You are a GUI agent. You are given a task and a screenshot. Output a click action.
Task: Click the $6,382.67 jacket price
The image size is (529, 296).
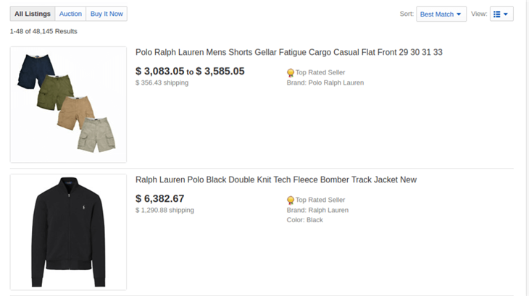pyautogui.click(x=160, y=198)
